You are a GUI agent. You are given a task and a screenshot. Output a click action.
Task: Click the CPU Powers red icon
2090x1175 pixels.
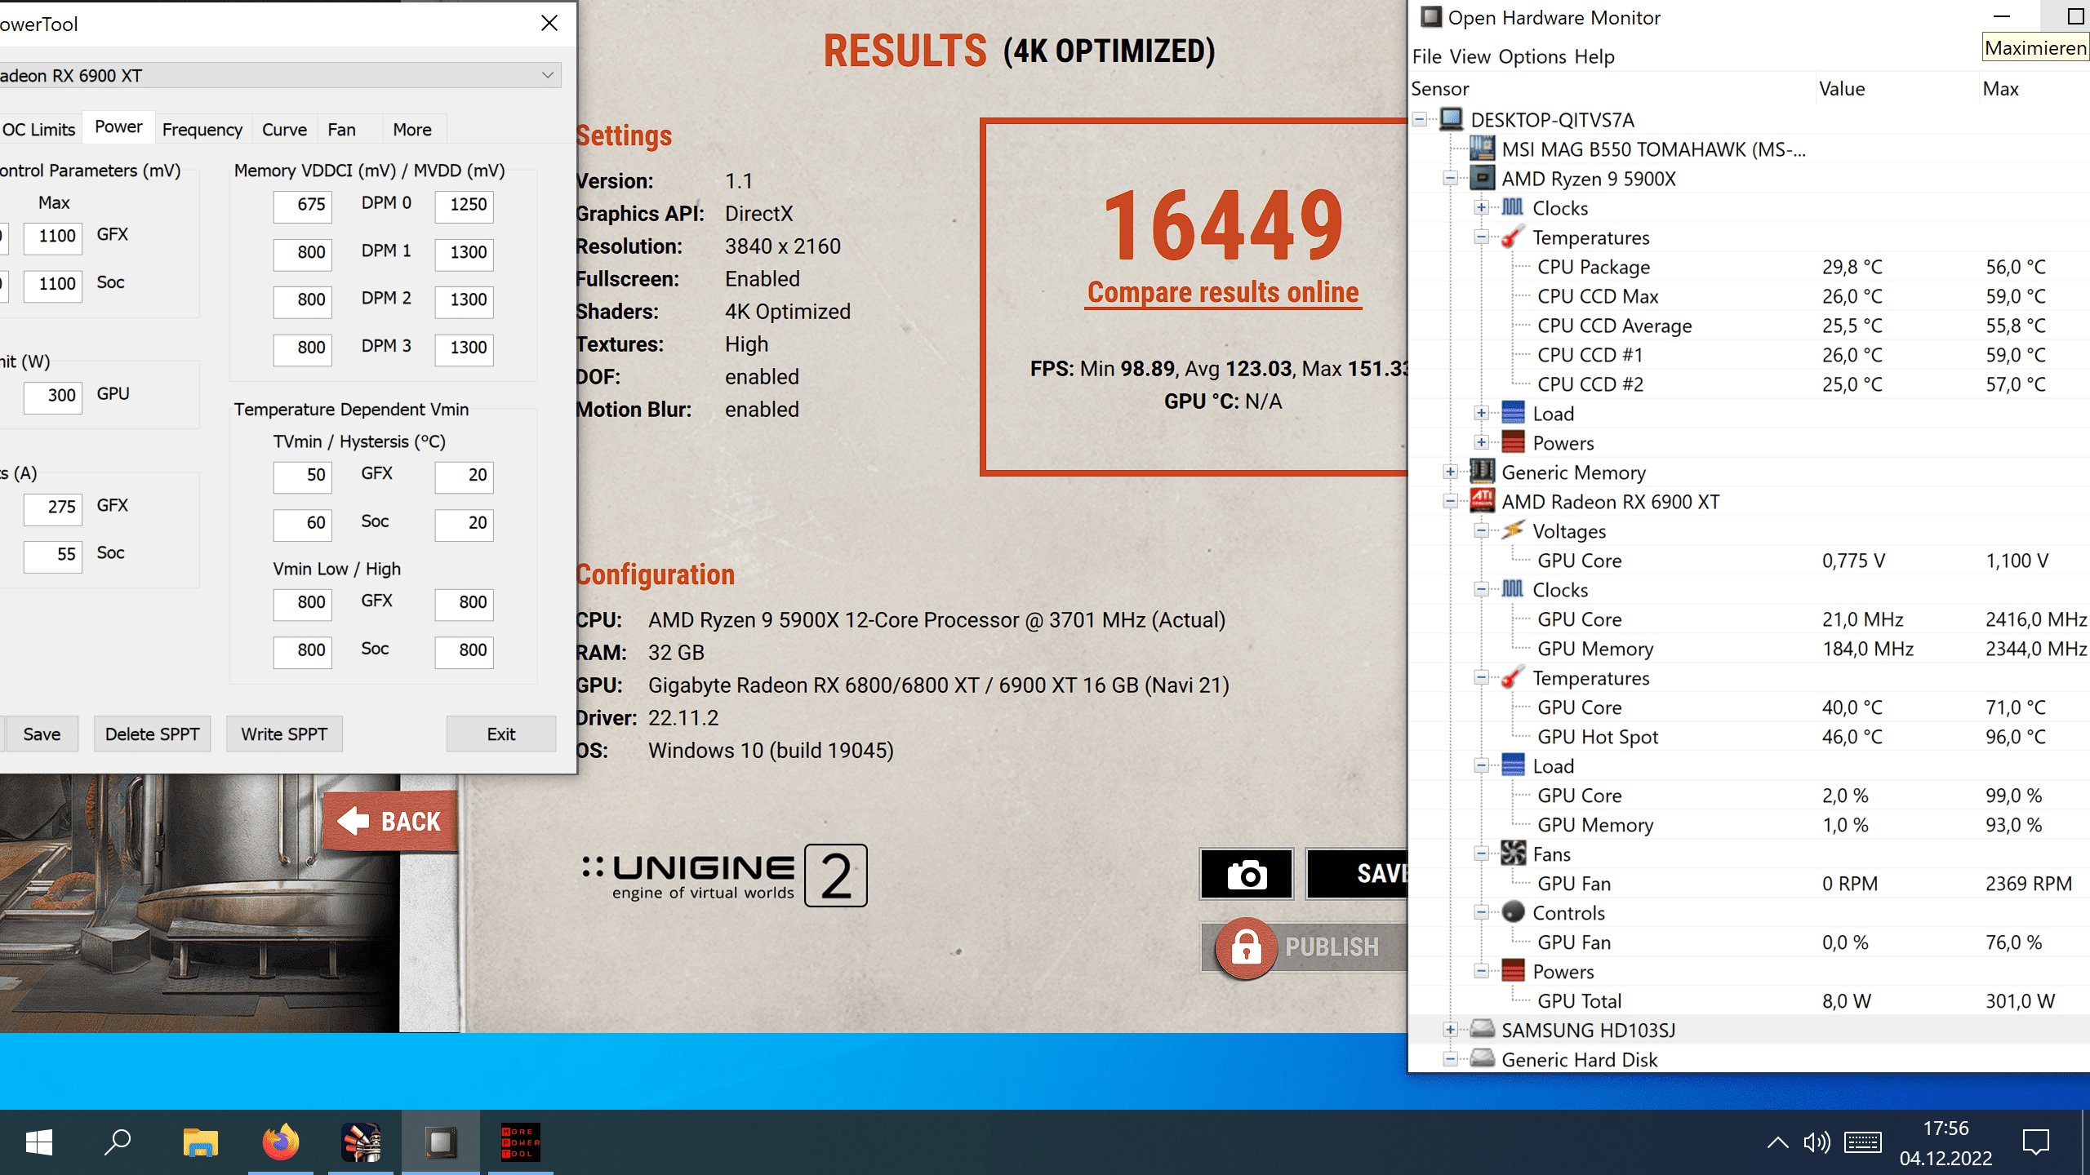pyautogui.click(x=1513, y=442)
